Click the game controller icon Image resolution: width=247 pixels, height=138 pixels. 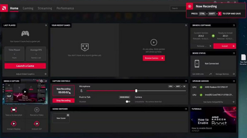click(x=25, y=34)
